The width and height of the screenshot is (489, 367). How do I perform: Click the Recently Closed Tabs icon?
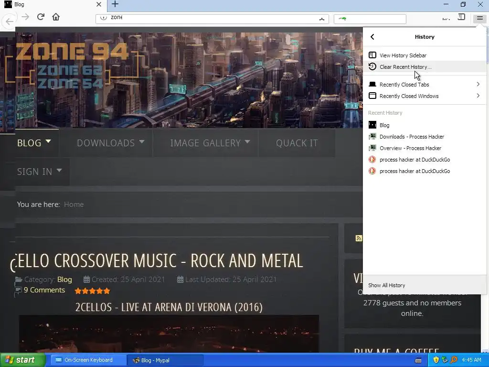point(372,84)
